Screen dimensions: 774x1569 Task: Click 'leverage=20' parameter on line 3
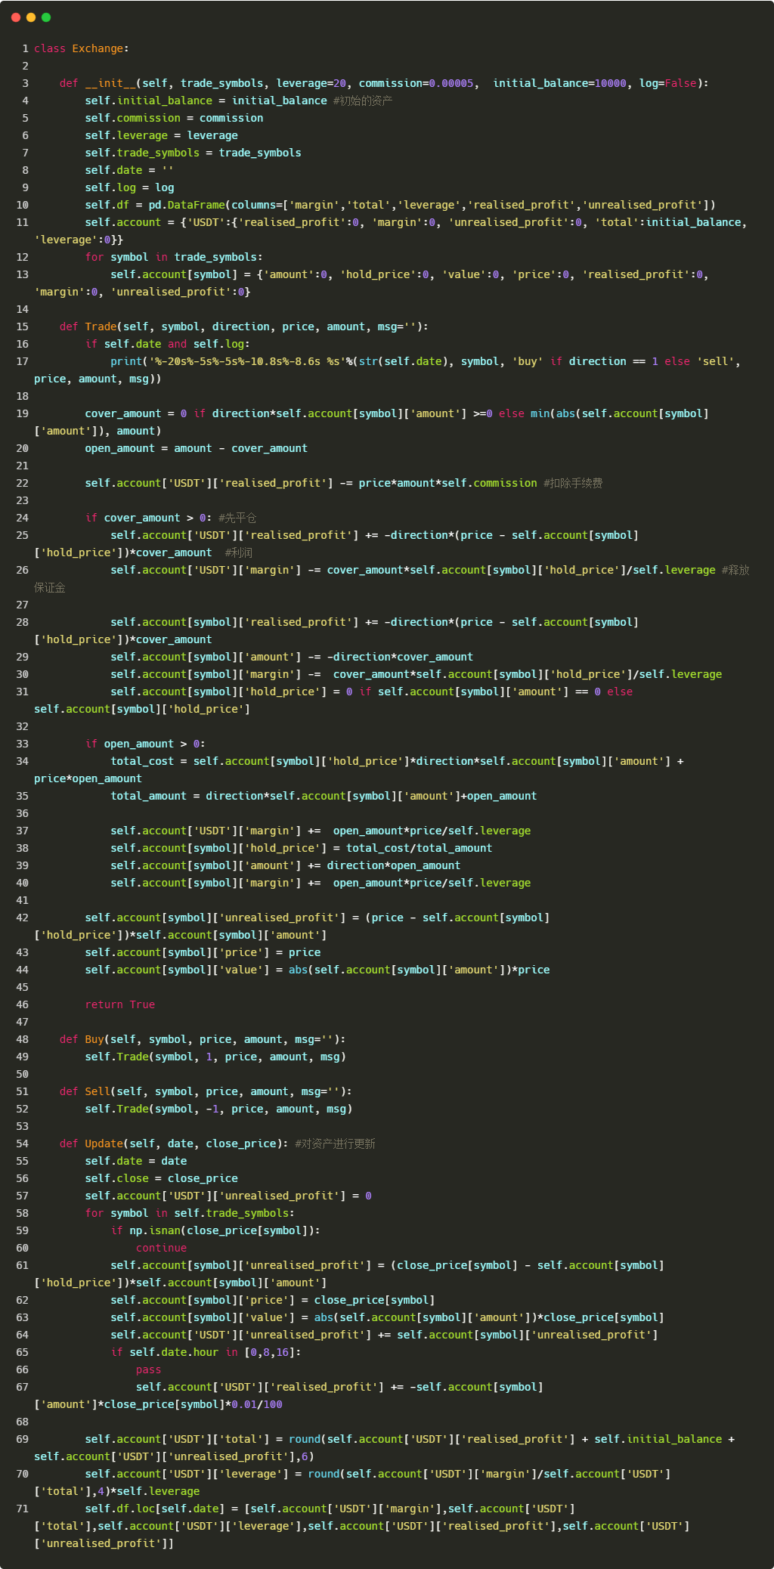(311, 83)
